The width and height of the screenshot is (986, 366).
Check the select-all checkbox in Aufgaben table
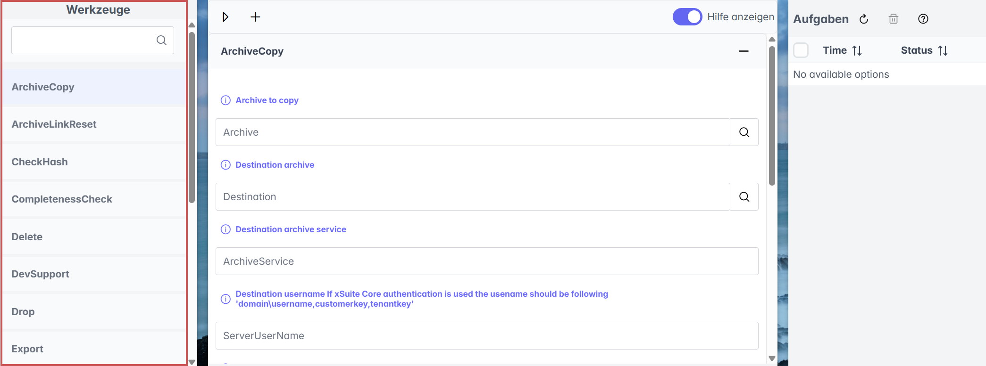801,50
